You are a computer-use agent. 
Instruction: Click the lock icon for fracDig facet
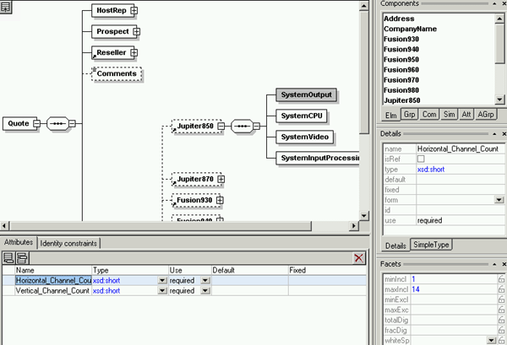click(501, 330)
